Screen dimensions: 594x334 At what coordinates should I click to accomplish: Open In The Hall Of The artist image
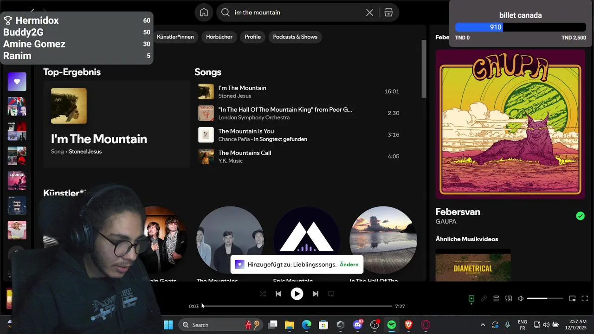383,240
